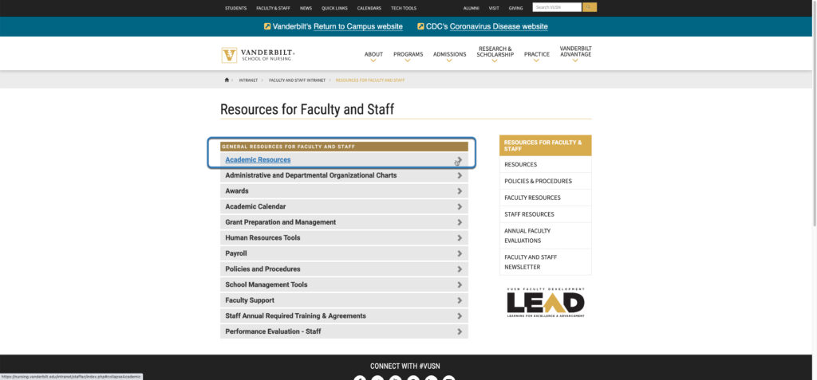
Task: Expand Grant Preparation and Management
Action: [x=280, y=222]
